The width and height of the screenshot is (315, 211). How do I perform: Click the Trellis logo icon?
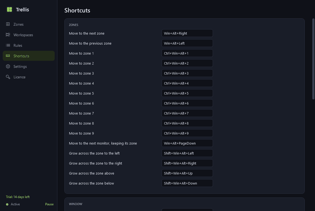pyautogui.click(x=9, y=9)
